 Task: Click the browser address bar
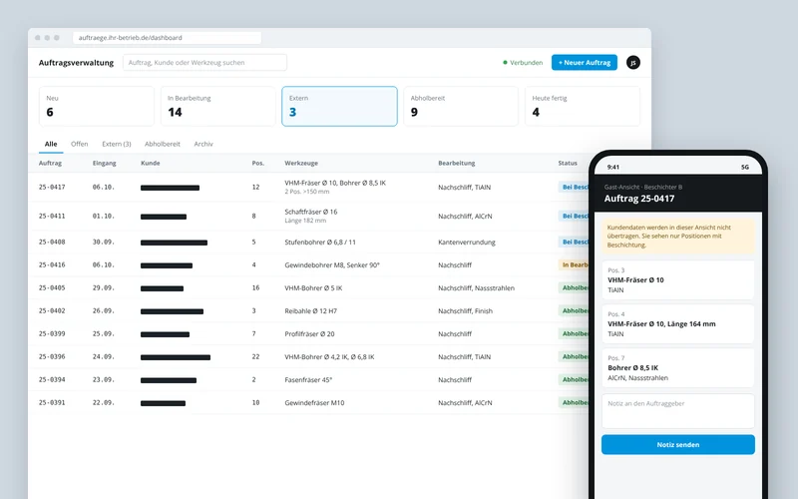[x=167, y=38]
